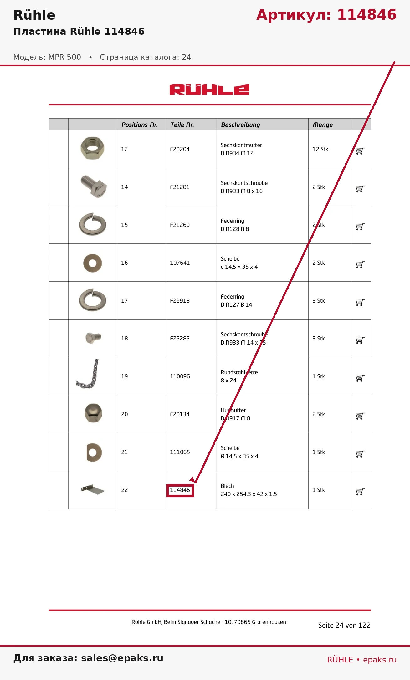This screenshot has width=410, height=680.
Task: Open the hex nut thumbnail image
Action: 92,148
